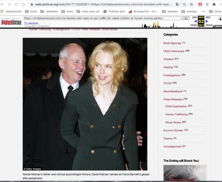Click the browser back arrow
The height and width of the screenshot is (182, 222).
click(3, 4)
